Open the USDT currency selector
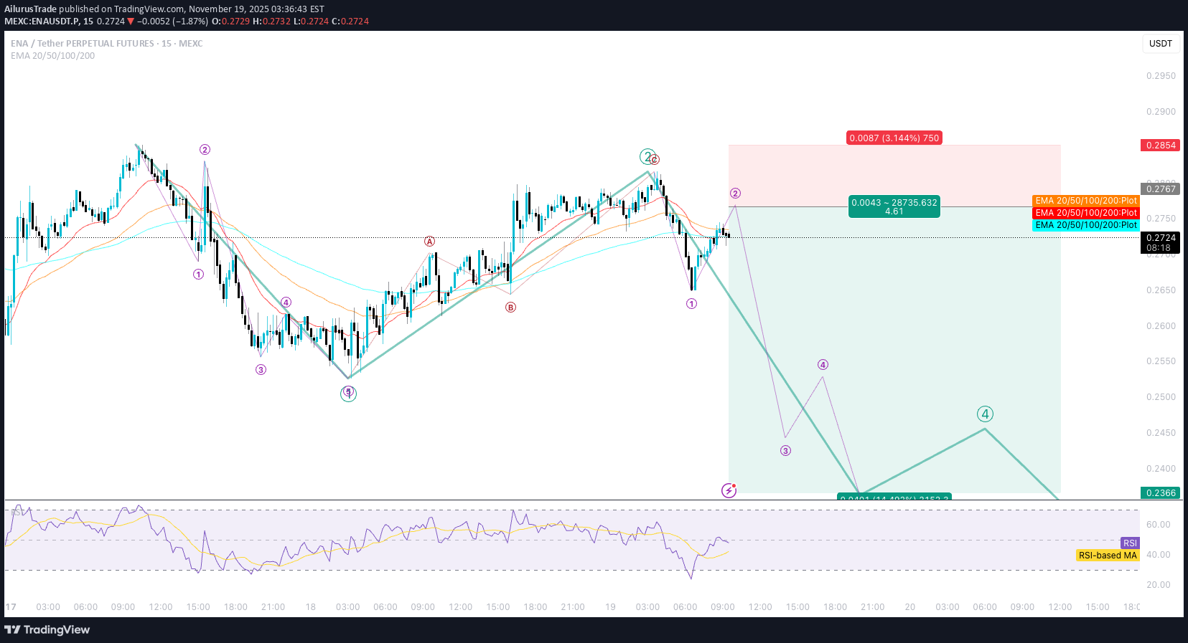This screenshot has width=1188, height=643. (x=1160, y=44)
